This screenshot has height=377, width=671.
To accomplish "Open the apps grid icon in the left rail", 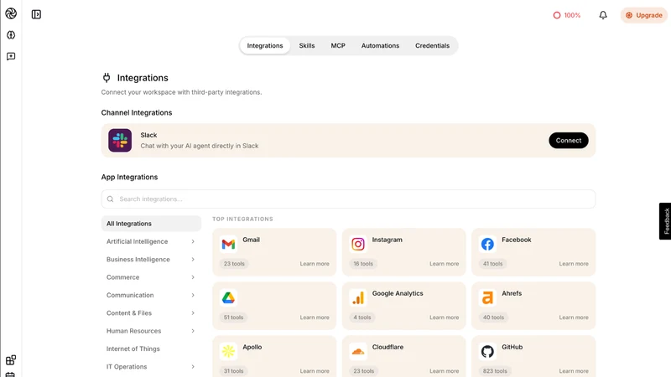I will tap(11, 360).
